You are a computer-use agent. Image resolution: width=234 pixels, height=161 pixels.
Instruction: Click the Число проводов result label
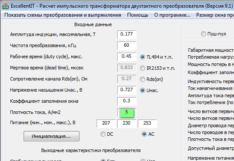coord(211,132)
